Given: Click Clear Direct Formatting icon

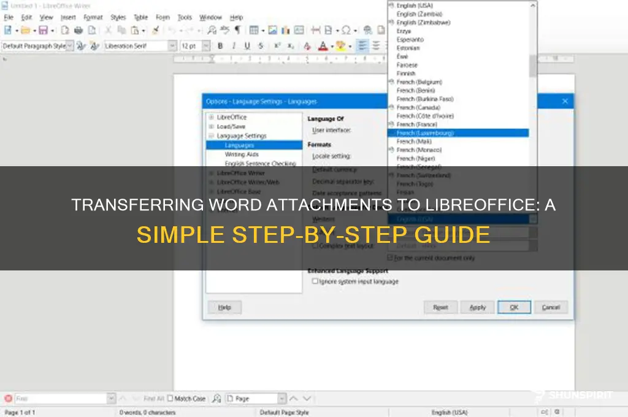Looking at the screenshot, I should click(x=307, y=46).
